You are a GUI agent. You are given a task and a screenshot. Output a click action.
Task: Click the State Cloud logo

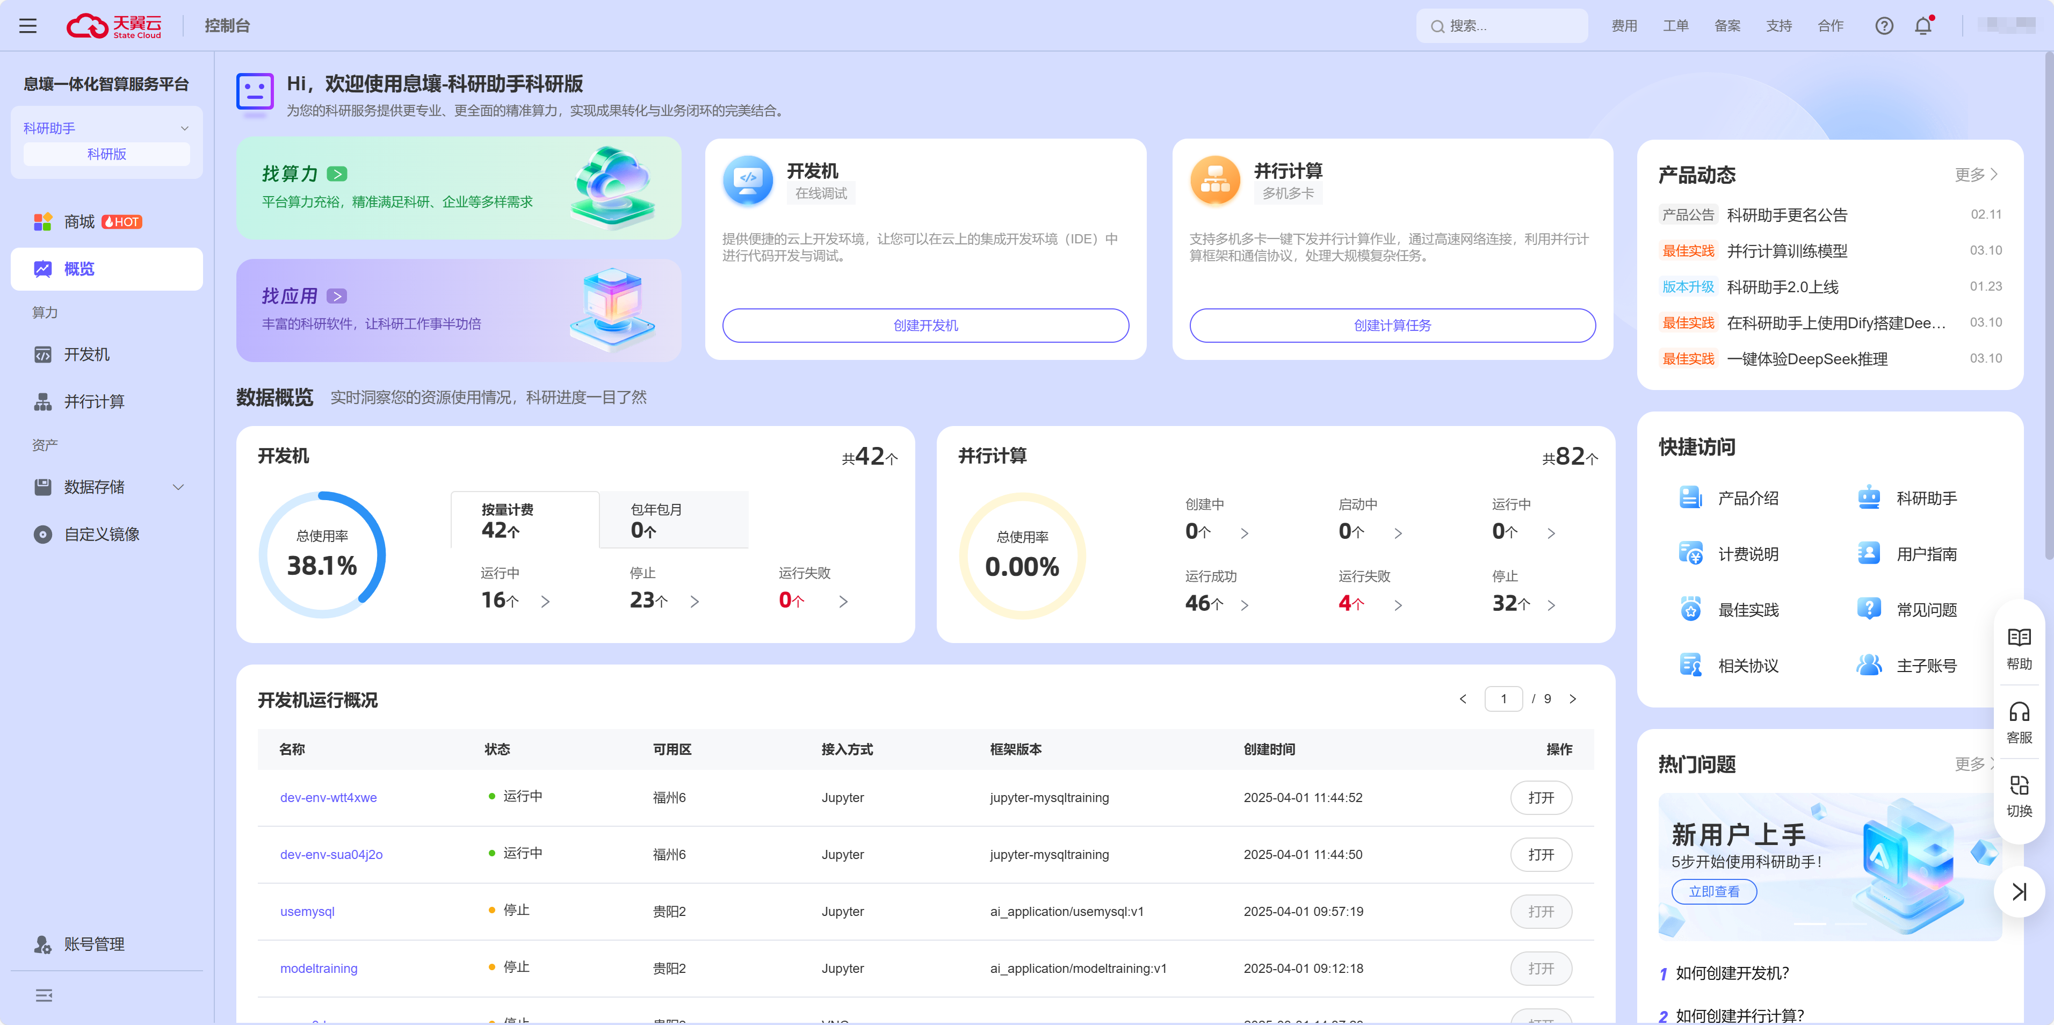(113, 26)
